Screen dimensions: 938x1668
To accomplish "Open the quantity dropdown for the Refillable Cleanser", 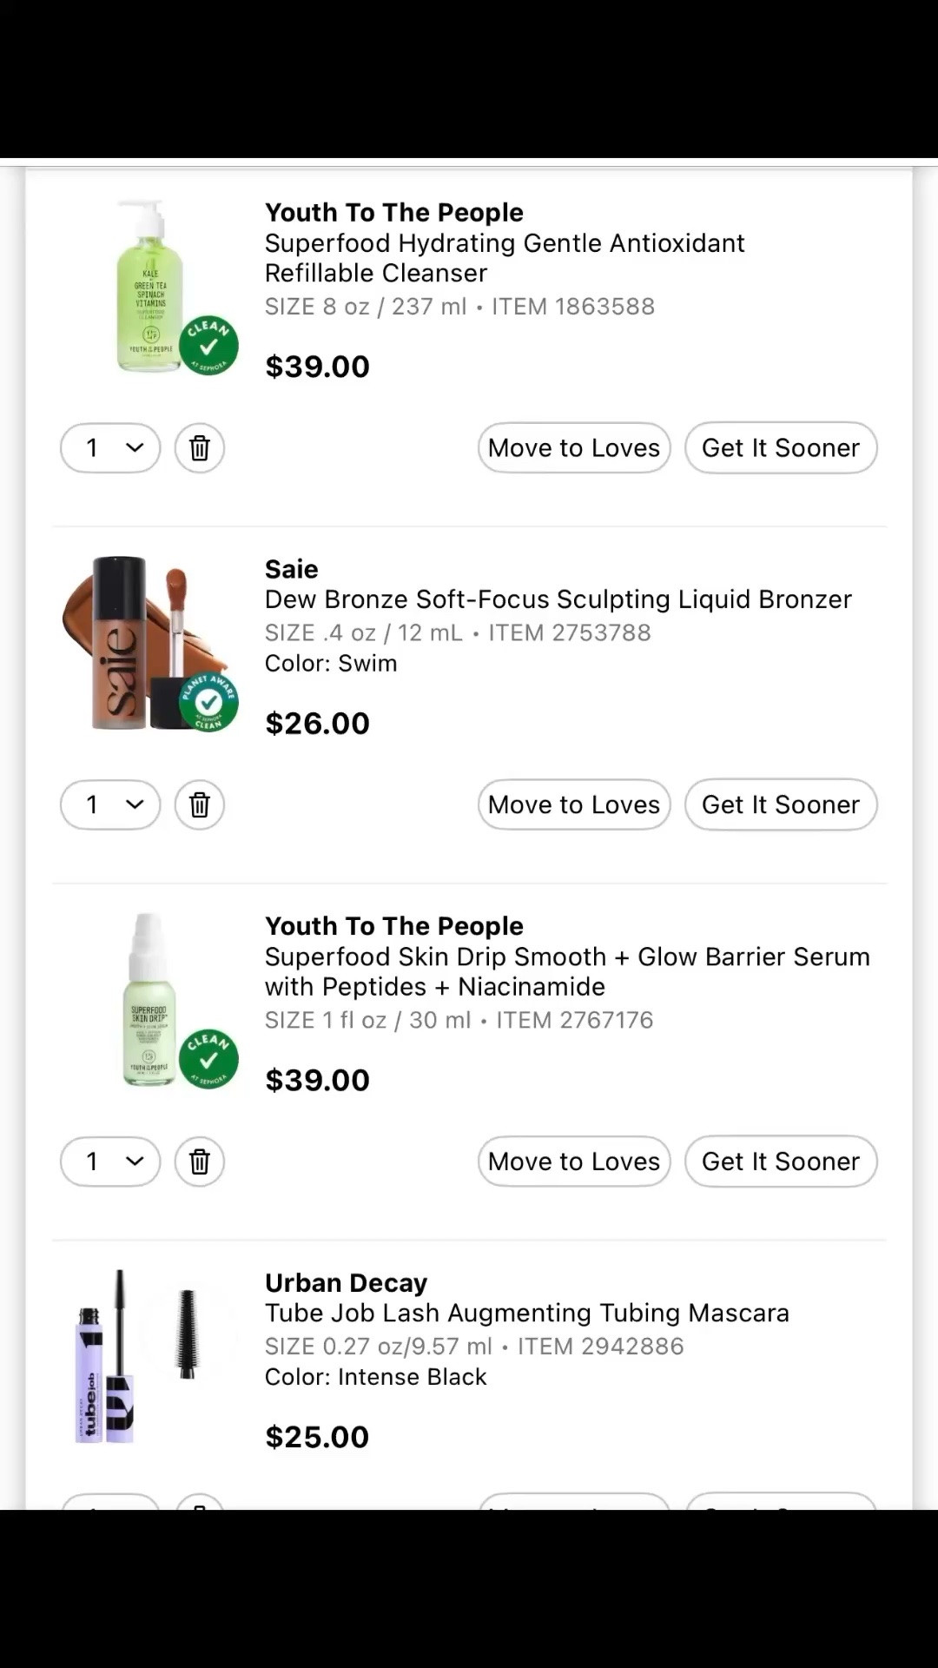I will tap(109, 448).
